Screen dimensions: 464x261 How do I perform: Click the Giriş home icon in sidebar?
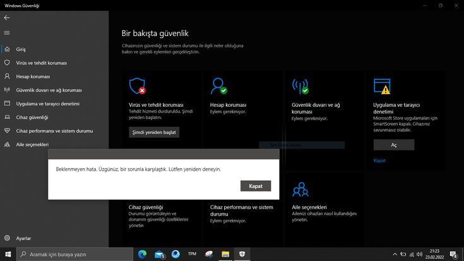[7, 49]
